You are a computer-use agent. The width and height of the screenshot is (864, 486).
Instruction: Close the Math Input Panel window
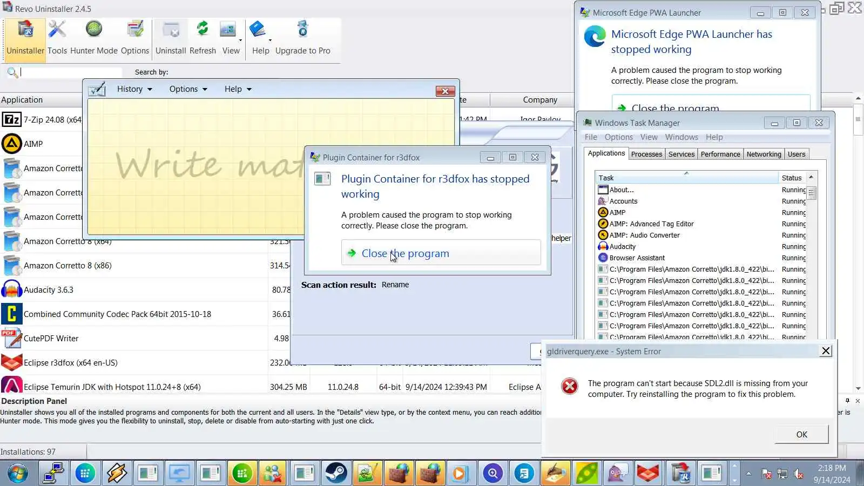(445, 91)
